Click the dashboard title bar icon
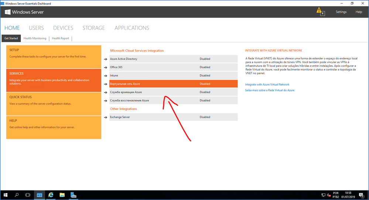Viewport: 369px width, 200px height. 2,3
